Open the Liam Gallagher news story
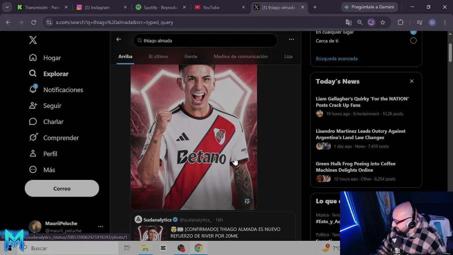 pos(366,106)
